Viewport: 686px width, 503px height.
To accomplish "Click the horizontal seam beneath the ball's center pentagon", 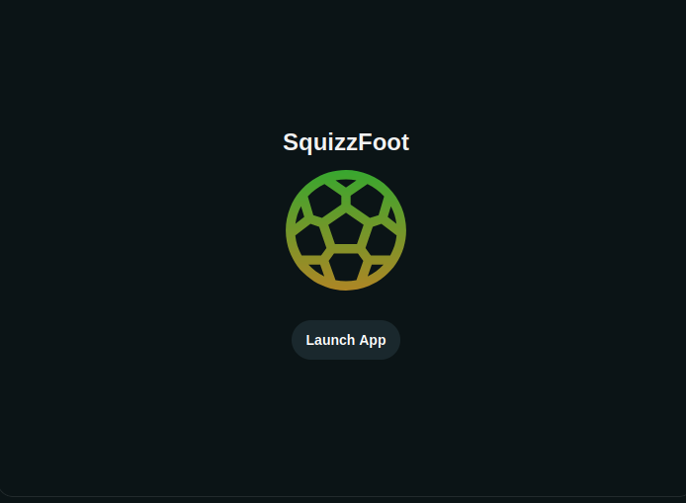I will coord(346,249).
